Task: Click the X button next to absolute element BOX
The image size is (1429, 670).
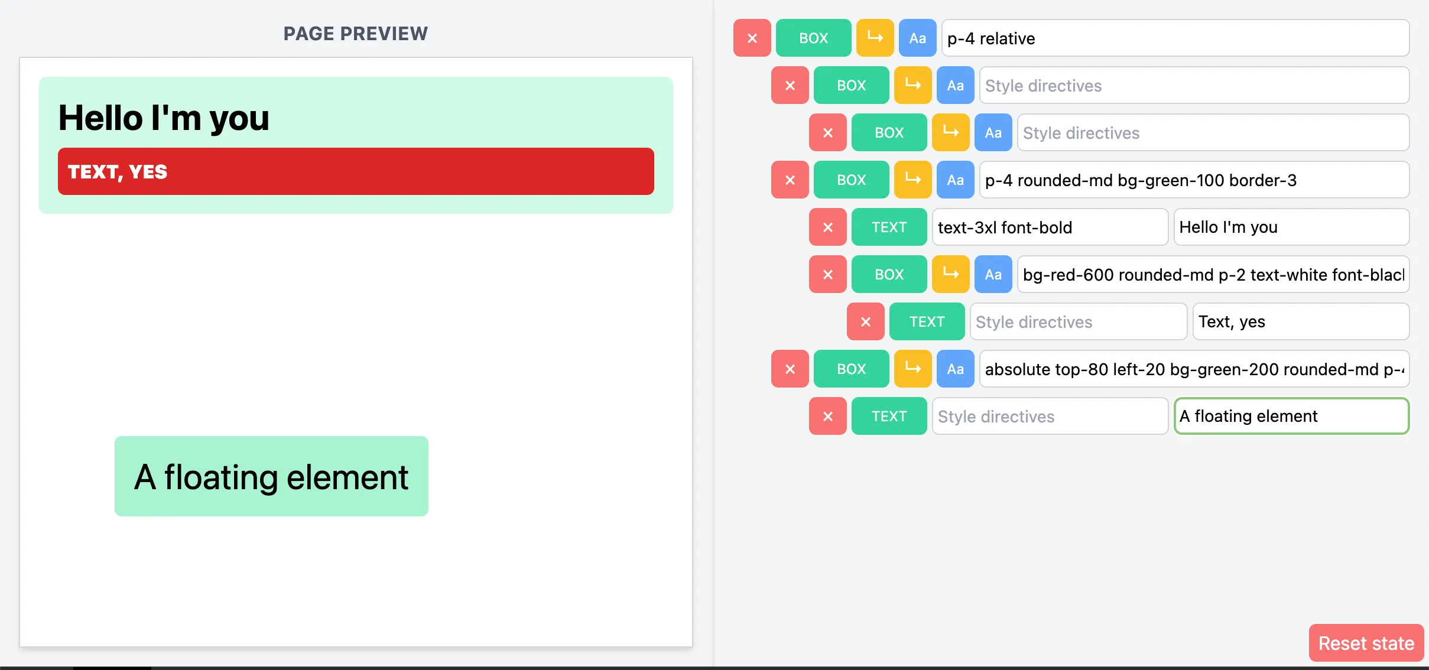Action: 789,369
